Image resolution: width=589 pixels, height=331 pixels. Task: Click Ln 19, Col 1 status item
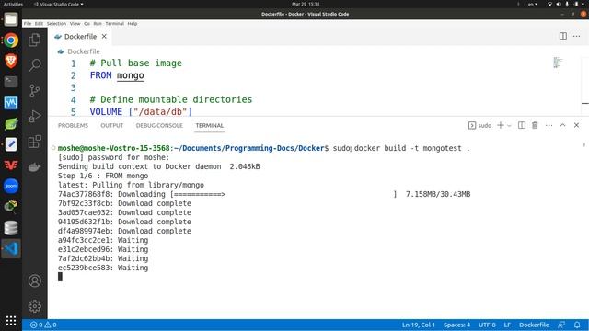click(x=419, y=325)
